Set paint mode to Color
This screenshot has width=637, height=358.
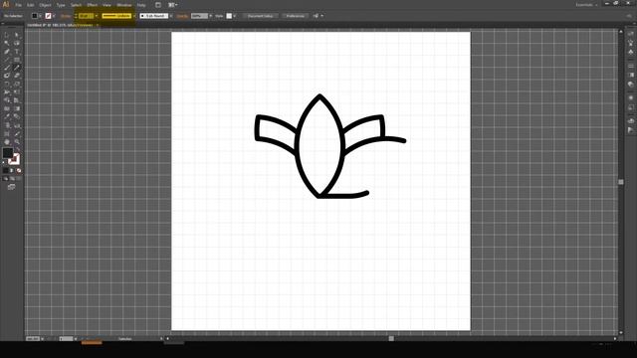click(x=6, y=170)
